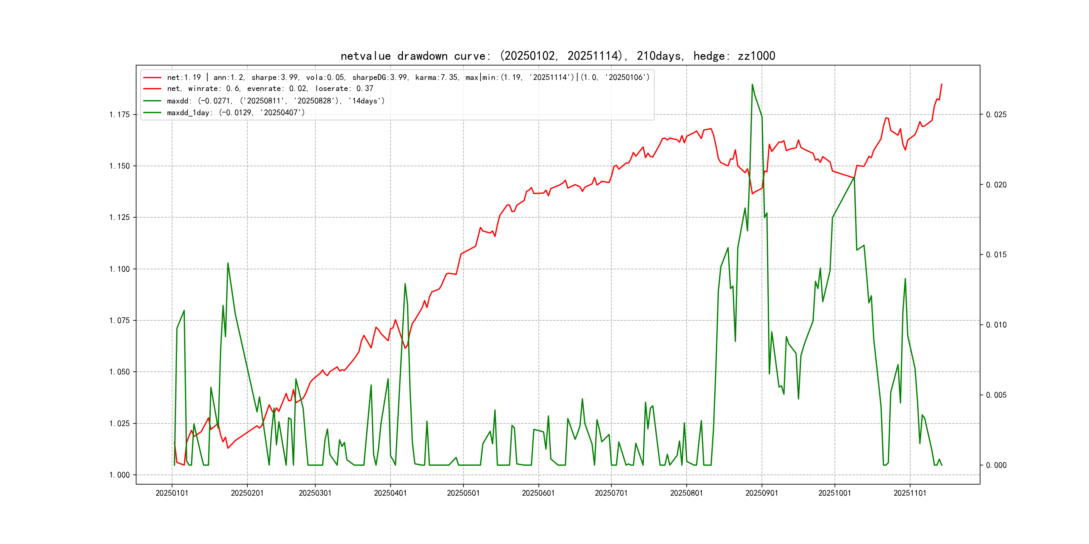1089x544 pixels.
Task: Click the 20250401 x-axis date label
Action: click(x=390, y=493)
